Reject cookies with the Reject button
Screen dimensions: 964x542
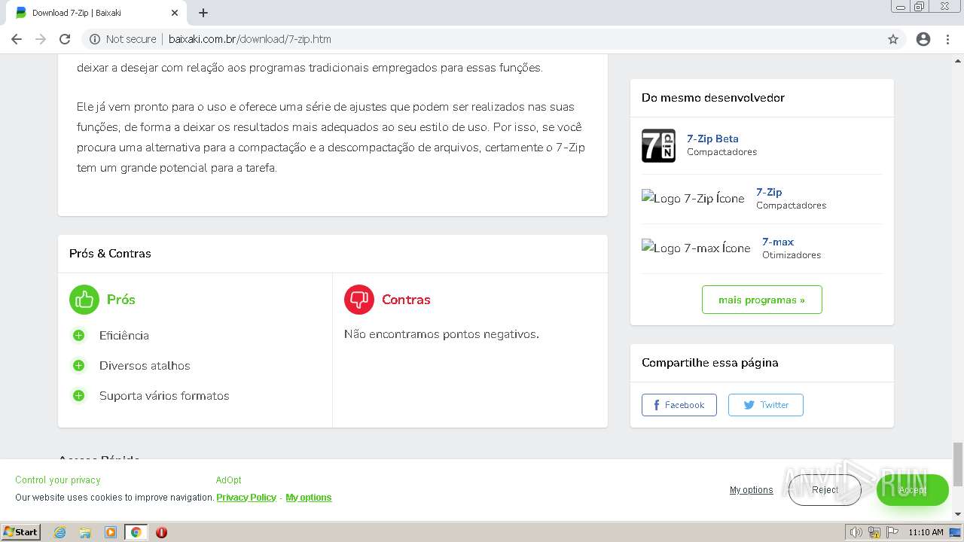click(825, 490)
